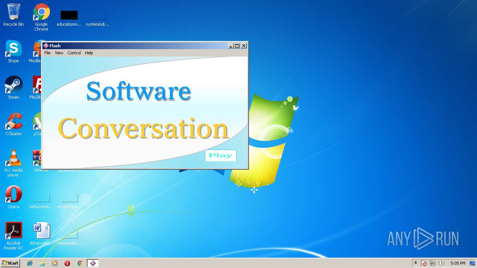Select the Steam desktop shortcut
477x268 pixels.
tap(13, 88)
